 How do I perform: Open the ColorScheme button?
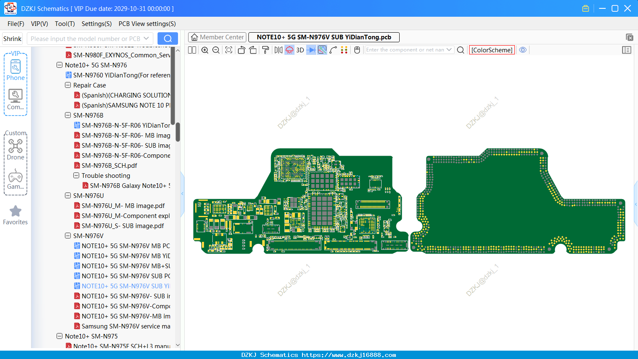[492, 50]
